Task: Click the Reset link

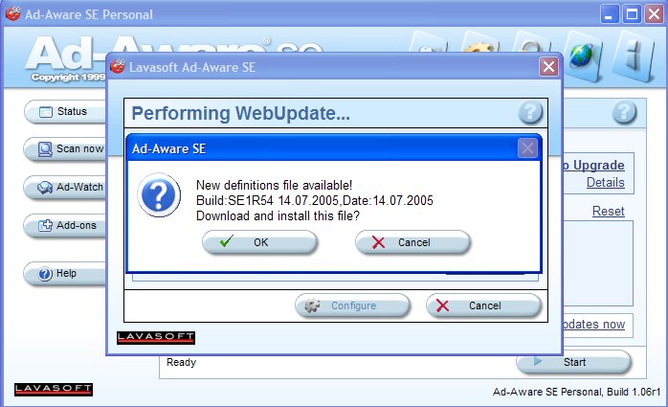Action: (x=609, y=212)
